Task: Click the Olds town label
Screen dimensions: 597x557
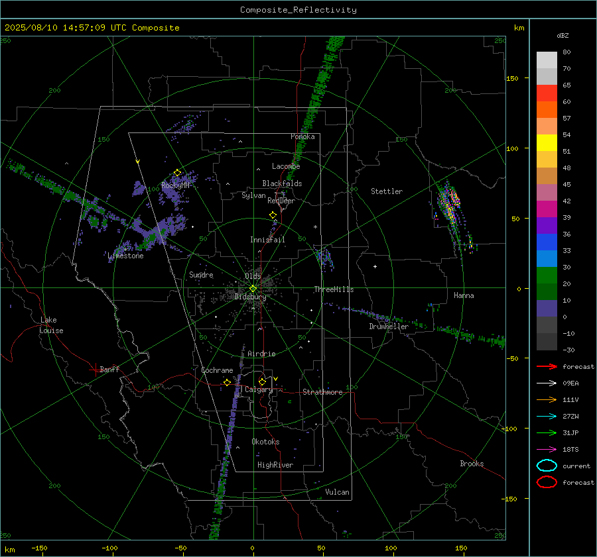Action: tap(253, 276)
